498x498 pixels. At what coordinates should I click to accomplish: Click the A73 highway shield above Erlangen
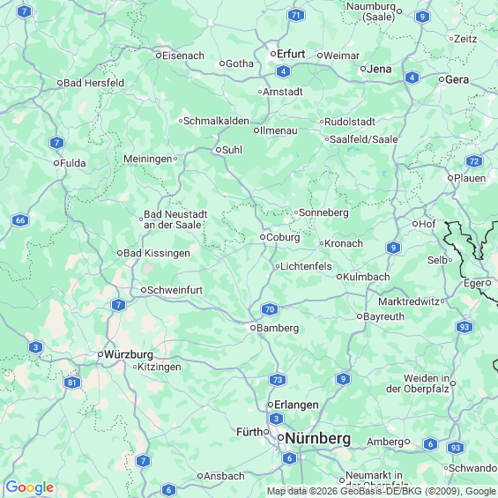click(278, 380)
